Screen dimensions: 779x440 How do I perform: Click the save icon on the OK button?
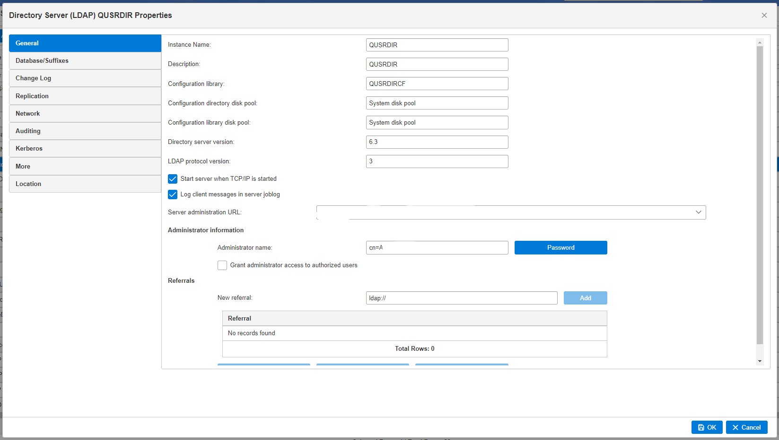700,427
